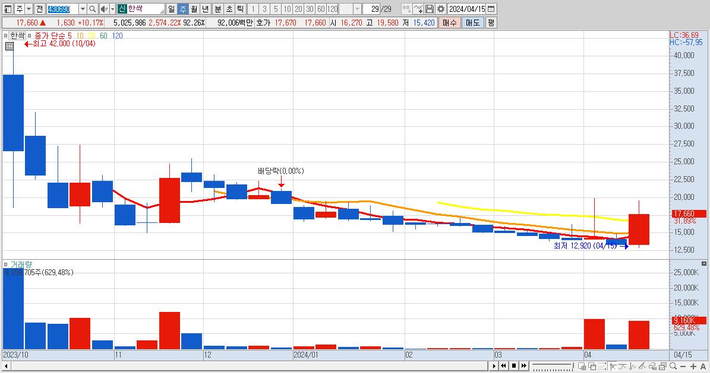Select interval 120 button
This screenshot has width=710, height=373.
[332, 9]
